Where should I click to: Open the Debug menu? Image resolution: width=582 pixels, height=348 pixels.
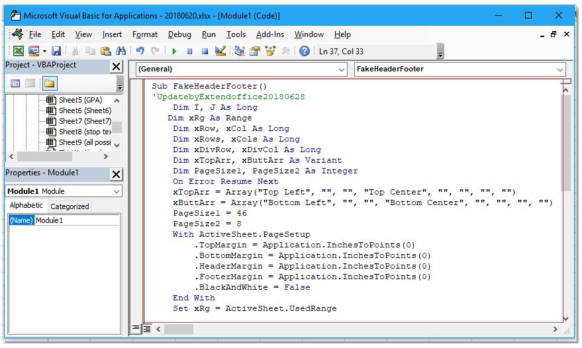point(179,34)
